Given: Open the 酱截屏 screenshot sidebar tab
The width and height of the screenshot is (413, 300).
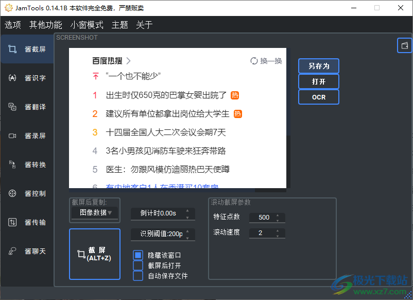Looking at the screenshot, I should (27, 49).
